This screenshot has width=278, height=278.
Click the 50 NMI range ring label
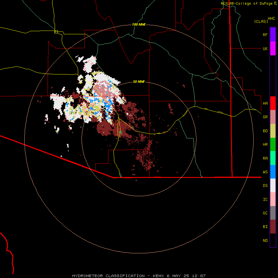click(x=139, y=82)
